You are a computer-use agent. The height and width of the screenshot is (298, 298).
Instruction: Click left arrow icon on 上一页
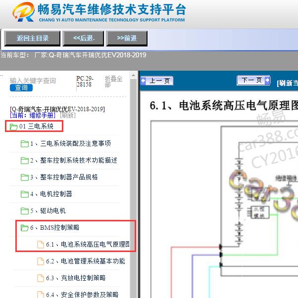click(x=144, y=81)
